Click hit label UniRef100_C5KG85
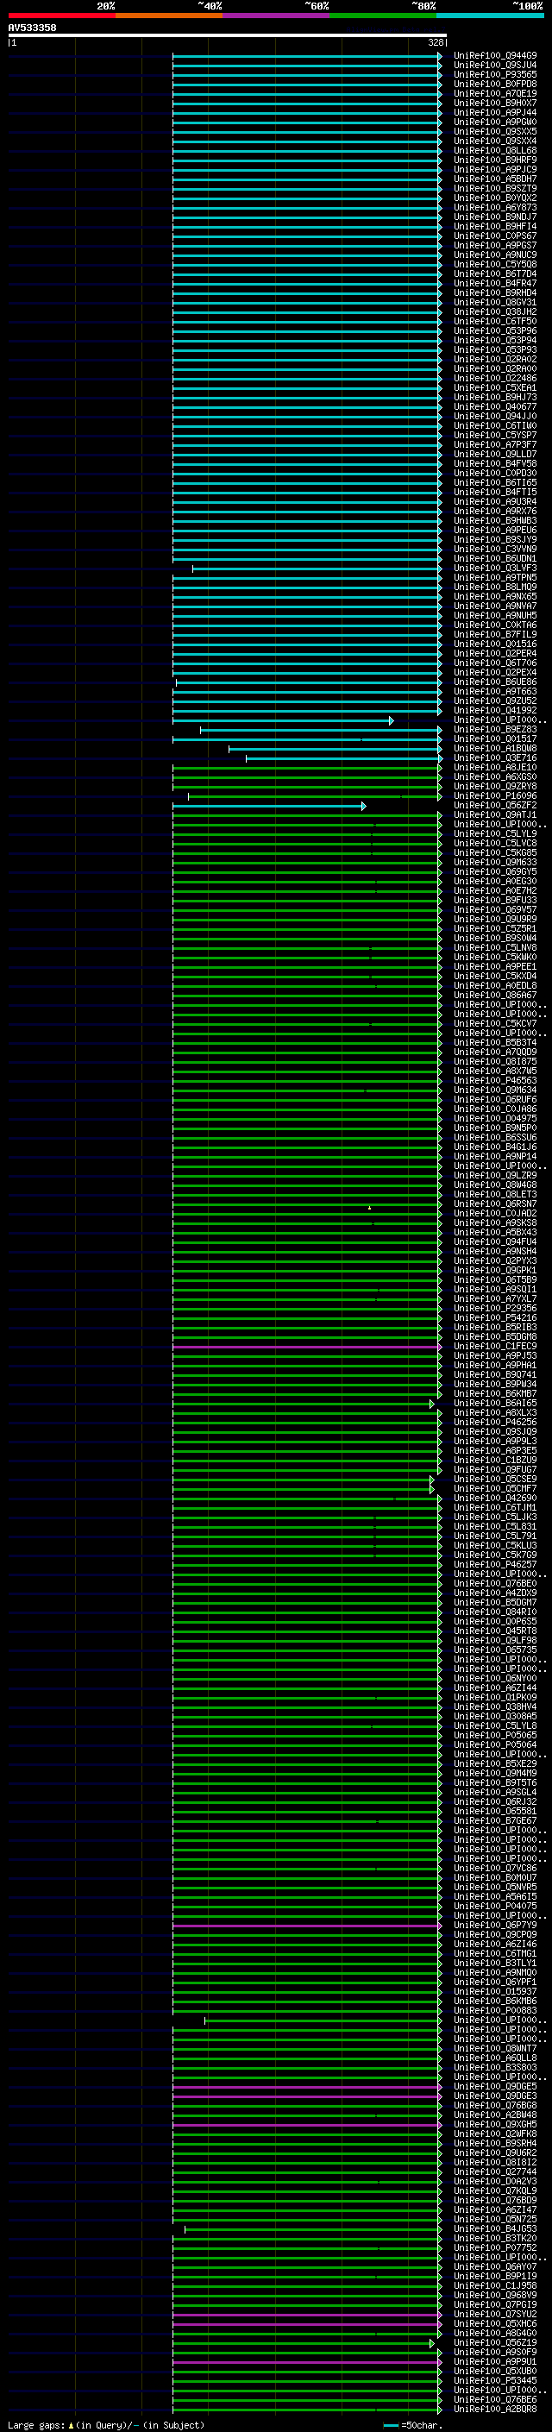Screen dimensions: 552x2432 click(x=495, y=852)
